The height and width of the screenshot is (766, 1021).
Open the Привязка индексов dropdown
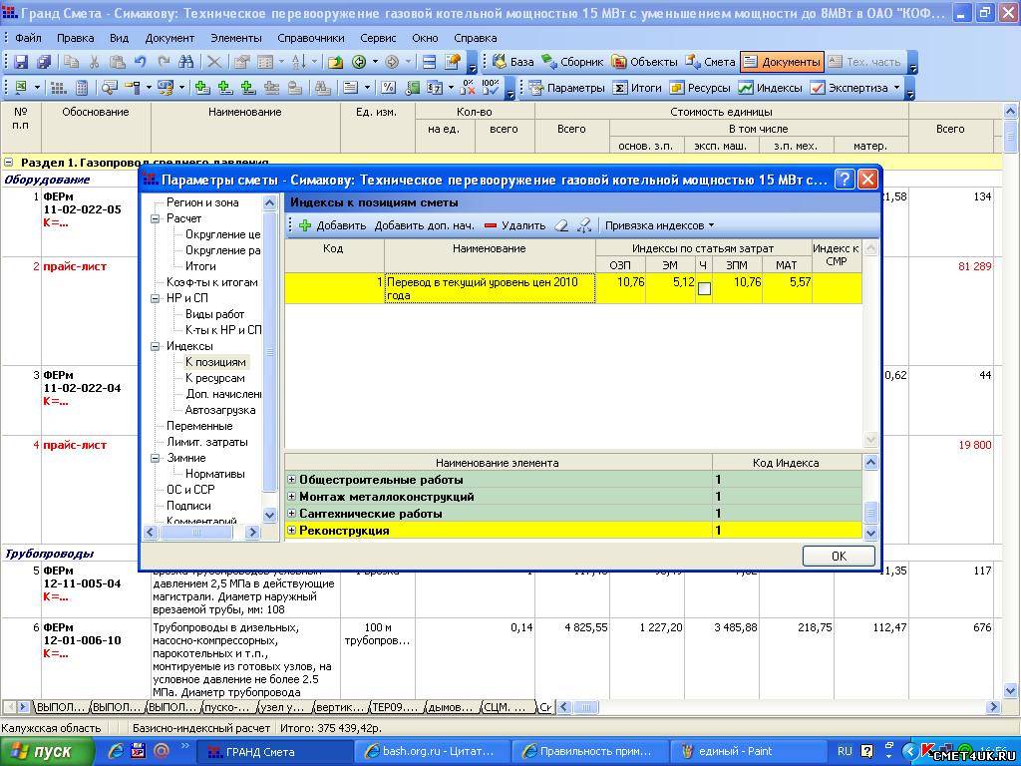tap(659, 225)
